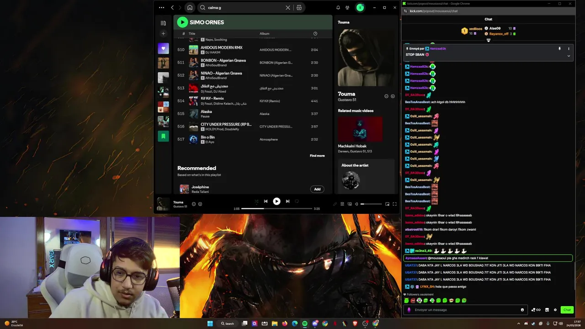
Task: Clear the 'calma g' search text
Action: coord(288,7)
